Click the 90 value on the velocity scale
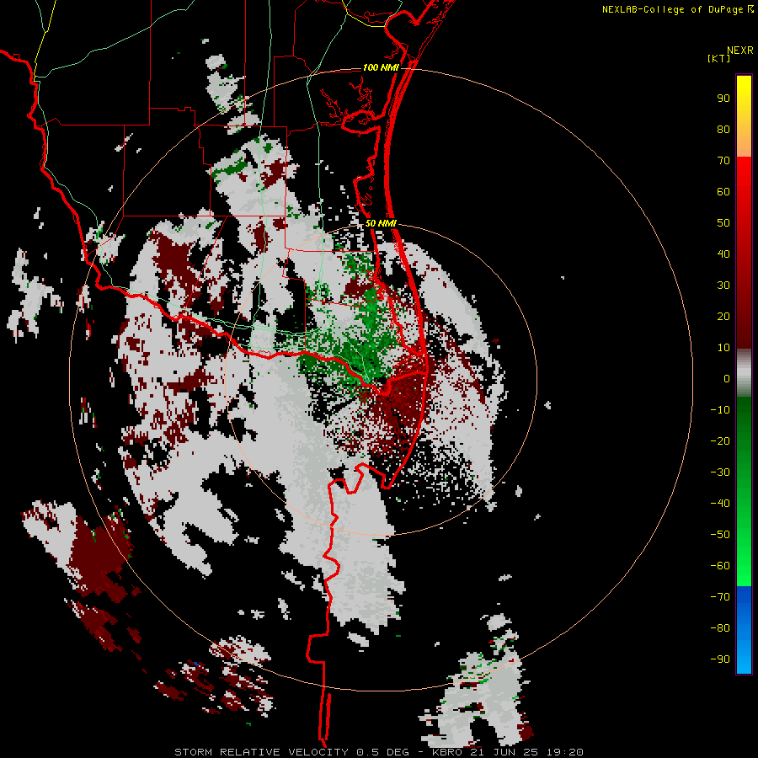This screenshot has width=758, height=758. (x=723, y=99)
